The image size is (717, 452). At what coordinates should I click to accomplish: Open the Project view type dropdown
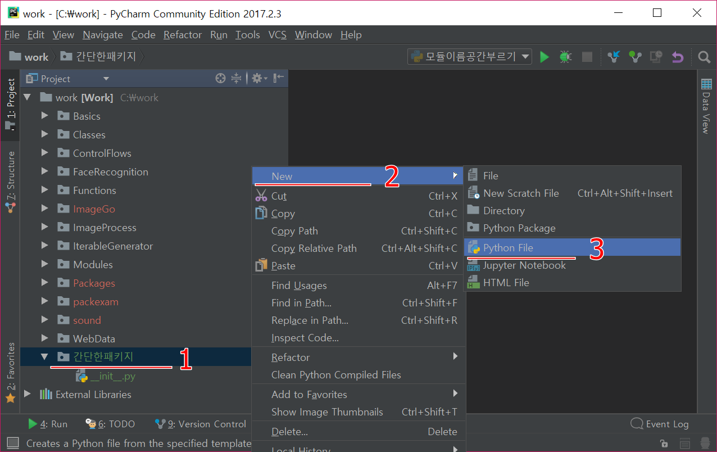tap(106, 79)
